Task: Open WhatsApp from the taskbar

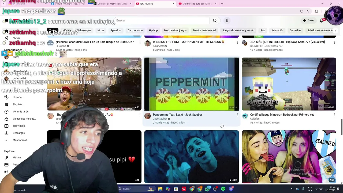Action: (208, 189)
